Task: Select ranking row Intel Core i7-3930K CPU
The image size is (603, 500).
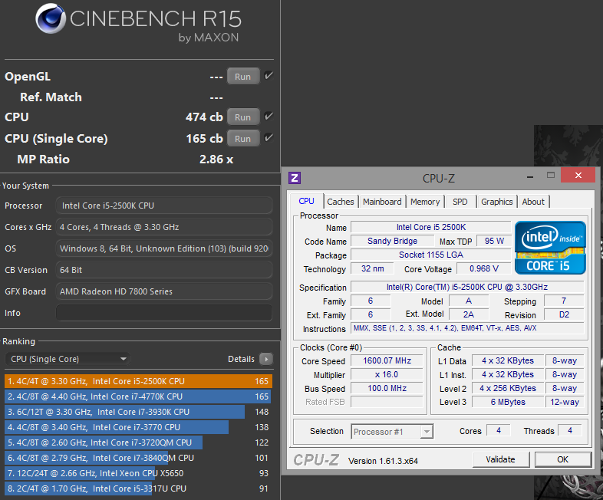Action: [138, 412]
